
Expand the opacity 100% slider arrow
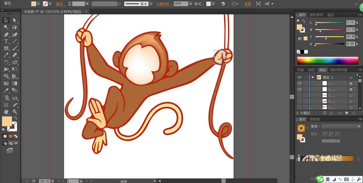tap(191, 4)
